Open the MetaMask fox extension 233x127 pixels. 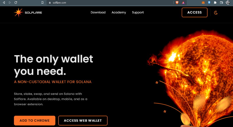pyautogui.click(x=203, y=3)
